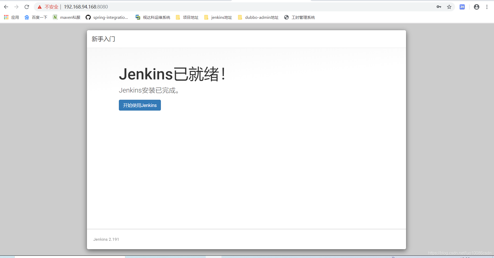Click the 开始使用Jenkins button
This screenshot has height=258, width=494.
point(140,105)
